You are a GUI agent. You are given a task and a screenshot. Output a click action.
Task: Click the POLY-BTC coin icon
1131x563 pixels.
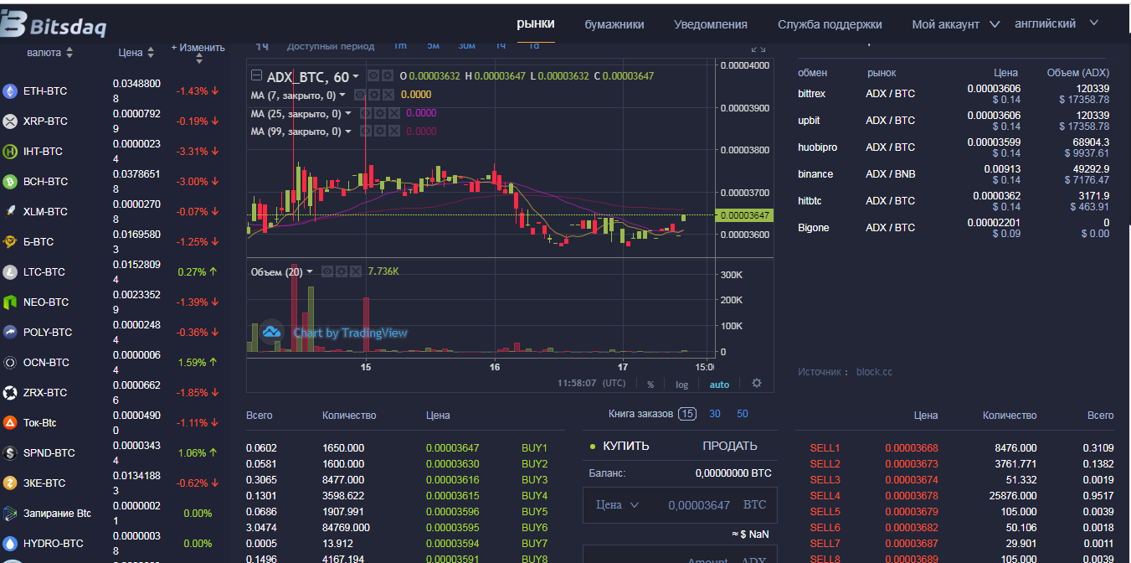coord(10,332)
